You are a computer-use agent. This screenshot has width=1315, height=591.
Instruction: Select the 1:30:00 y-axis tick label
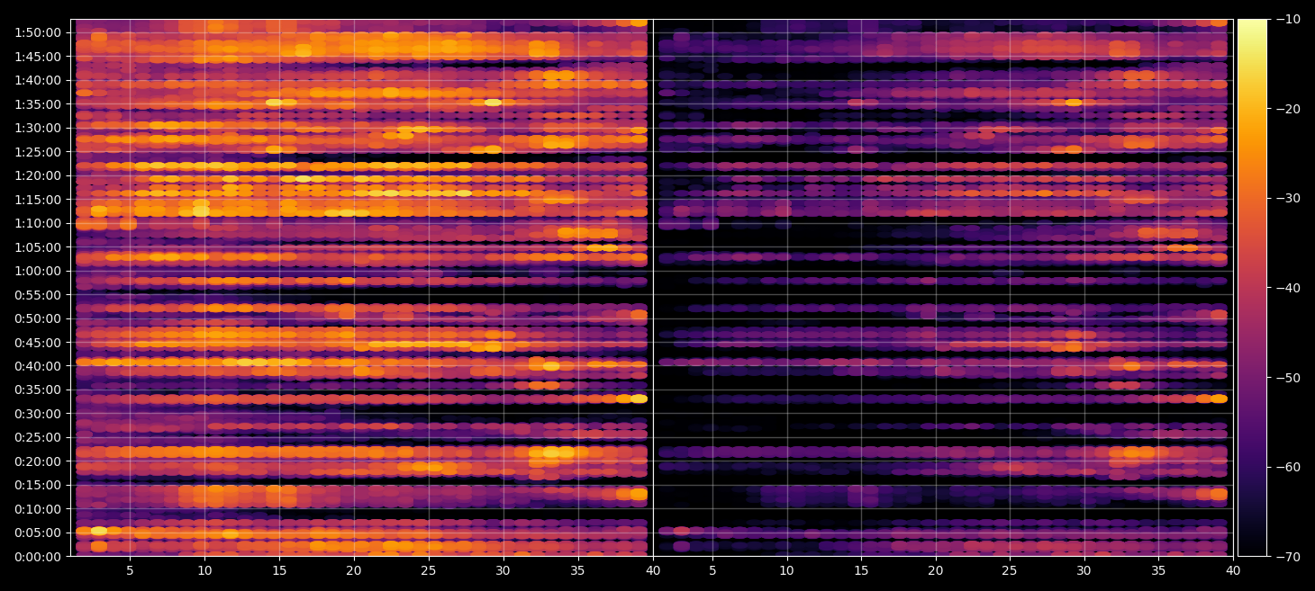point(38,127)
